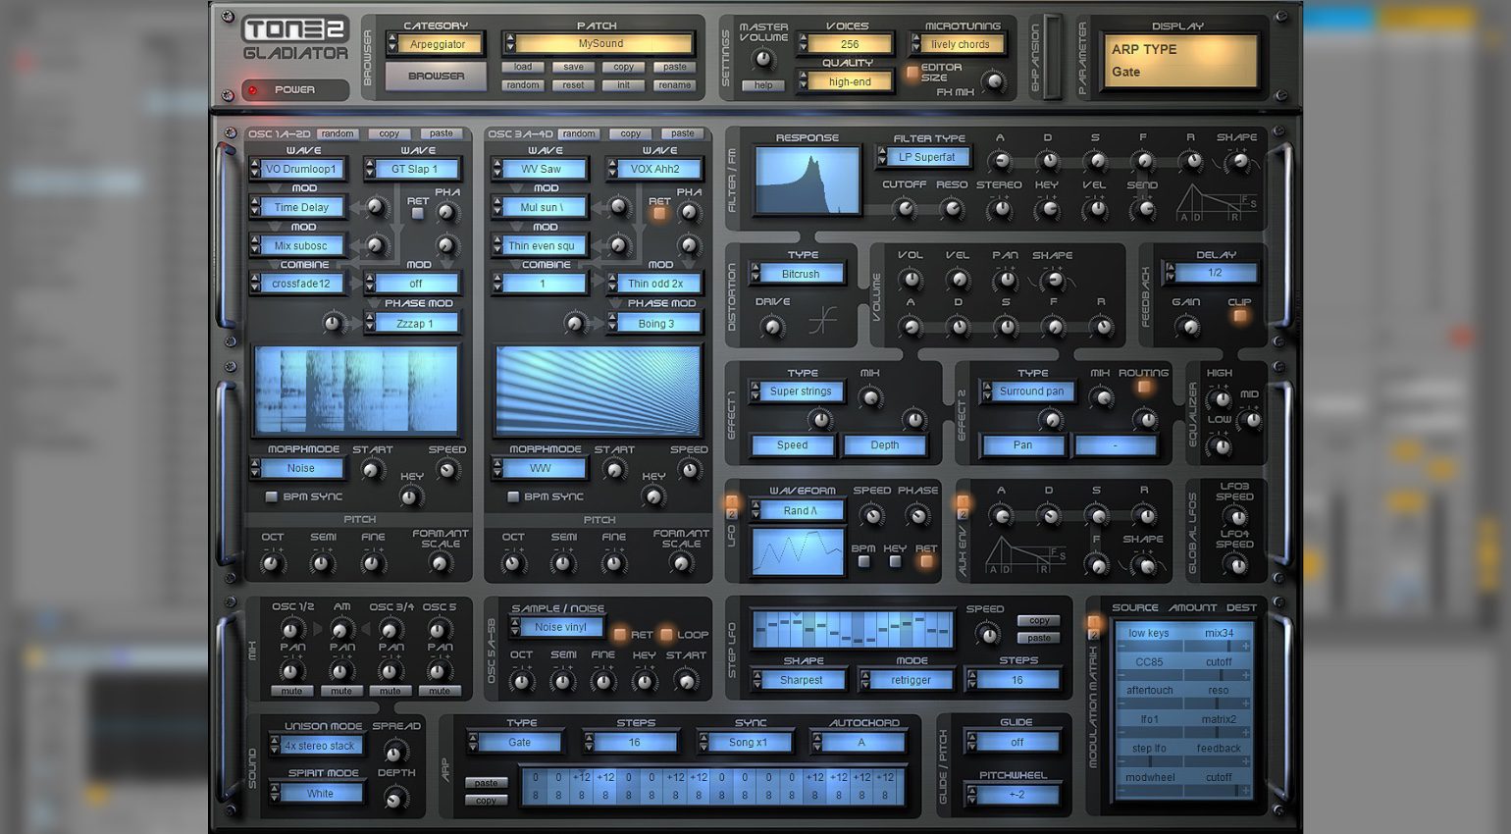Click the OSC 5 mix level knob
Viewport: 1511px width, 834px height.
(x=439, y=629)
